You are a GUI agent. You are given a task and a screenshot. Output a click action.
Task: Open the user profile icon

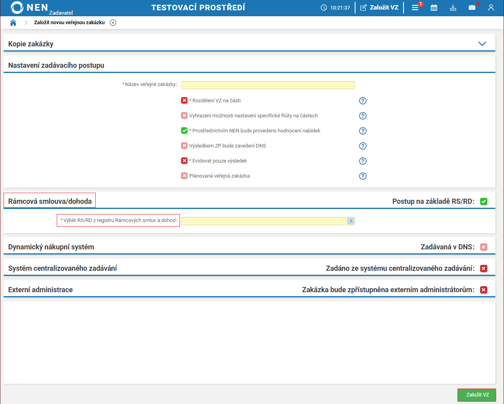[491, 8]
